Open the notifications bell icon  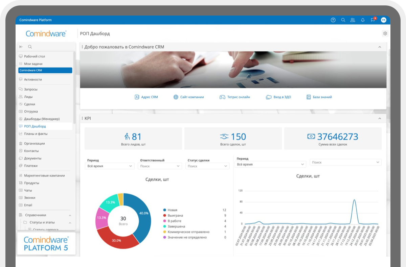click(363, 20)
